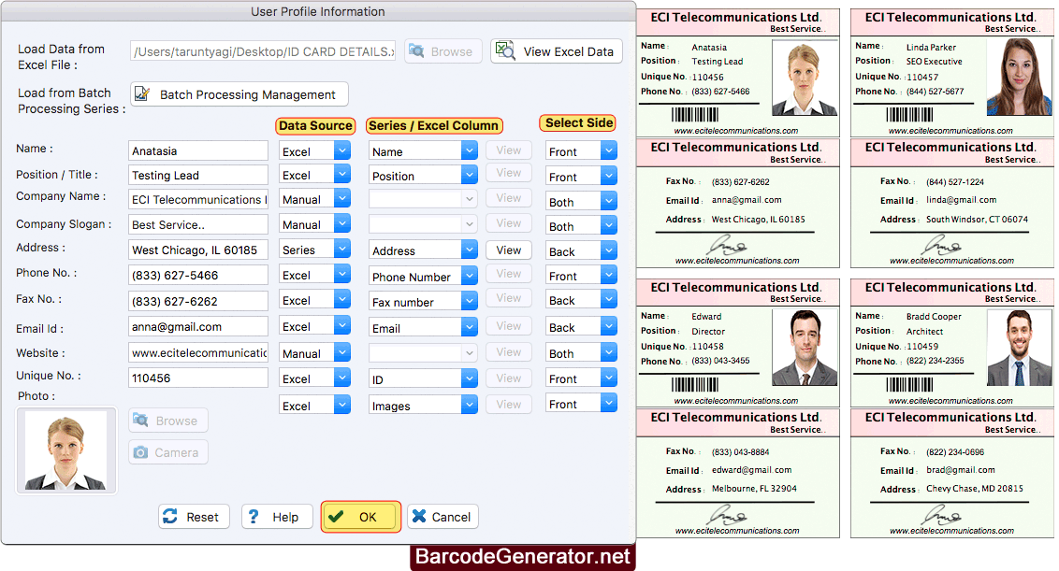Open the Select Side dropdown for Unique No.
This screenshot has height=571, width=1059.
pos(609,378)
